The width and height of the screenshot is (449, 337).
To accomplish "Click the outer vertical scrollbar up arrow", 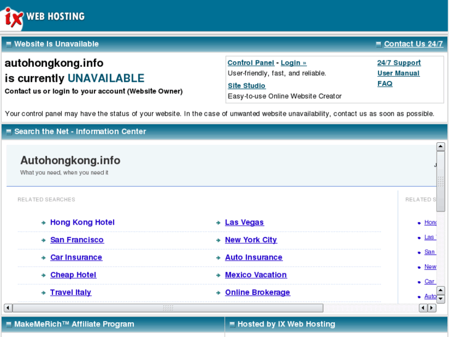I will (x=440, y=147).
